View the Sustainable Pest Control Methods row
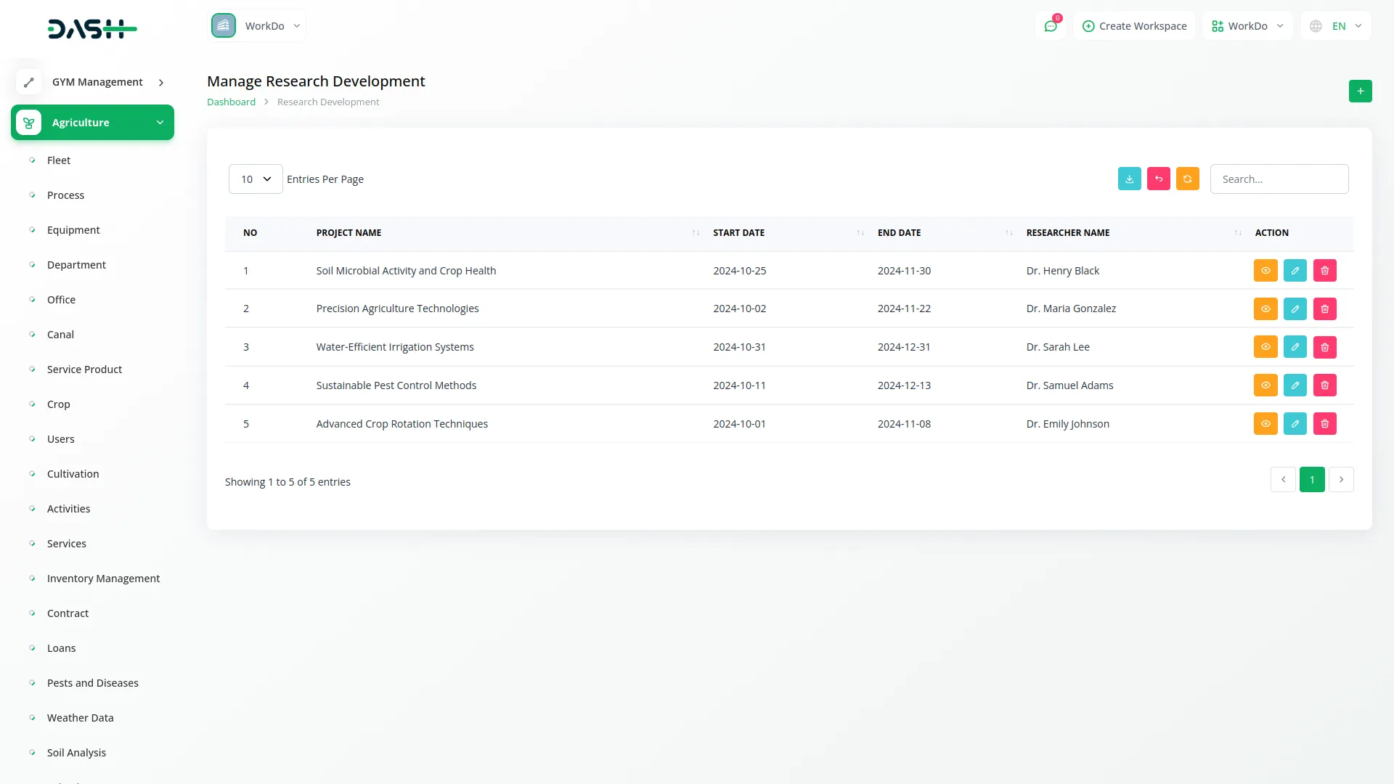The image size is (1394, 784). [x=1265, y=385]
